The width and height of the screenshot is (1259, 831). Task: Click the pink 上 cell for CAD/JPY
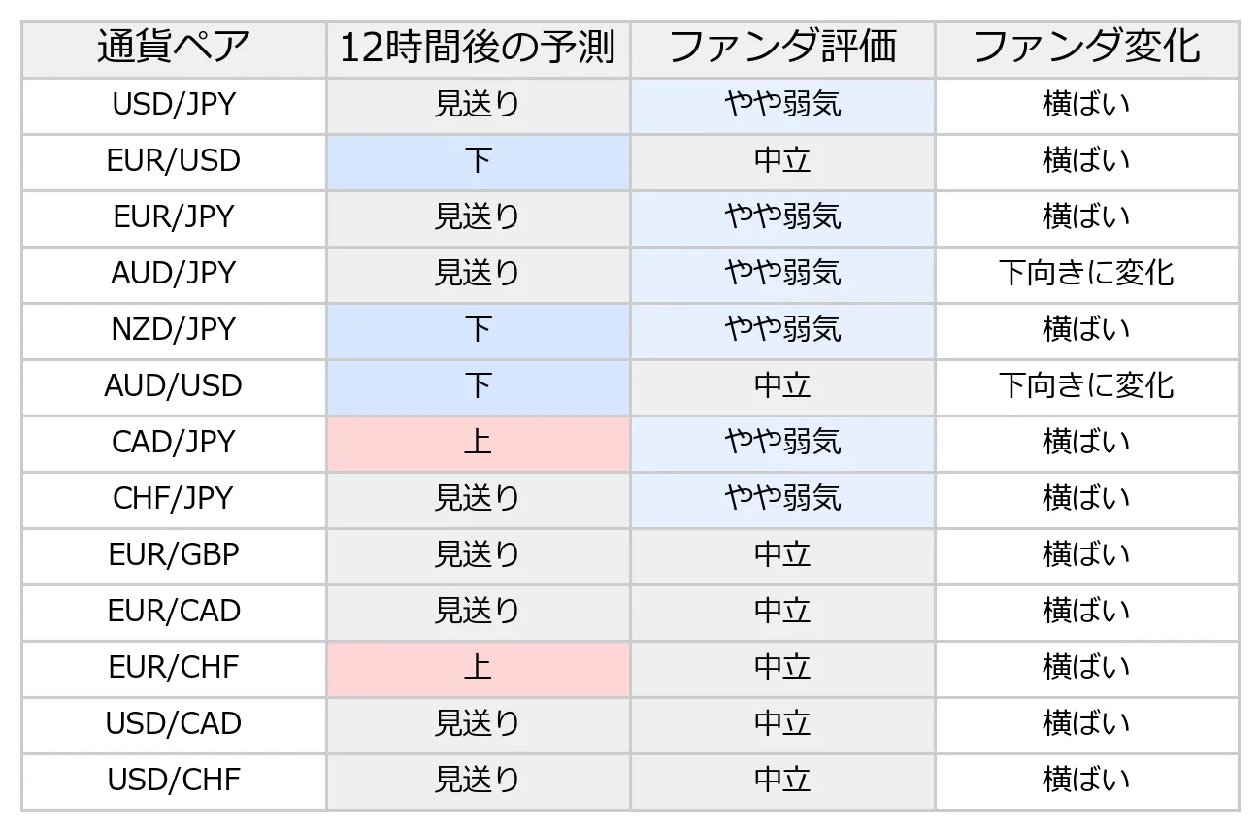pos(478,443)
